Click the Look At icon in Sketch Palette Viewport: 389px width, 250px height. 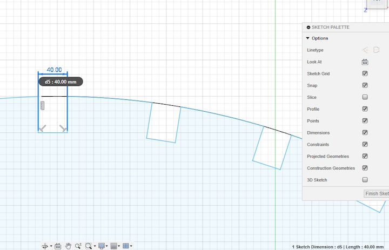click(x=365, y=62)
